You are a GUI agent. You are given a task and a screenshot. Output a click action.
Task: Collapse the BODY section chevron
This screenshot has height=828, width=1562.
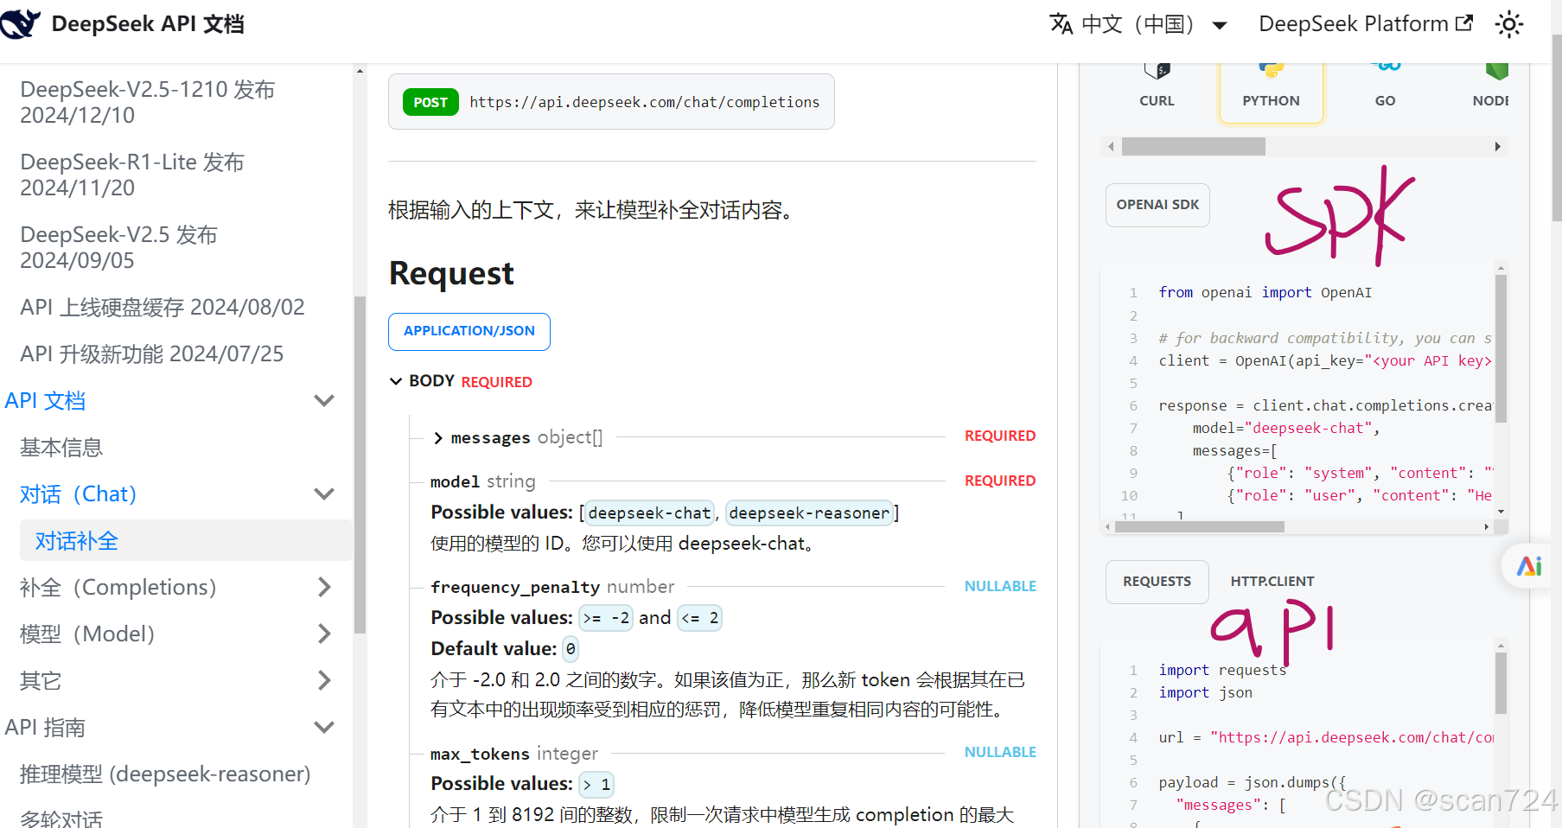[396, 381]
